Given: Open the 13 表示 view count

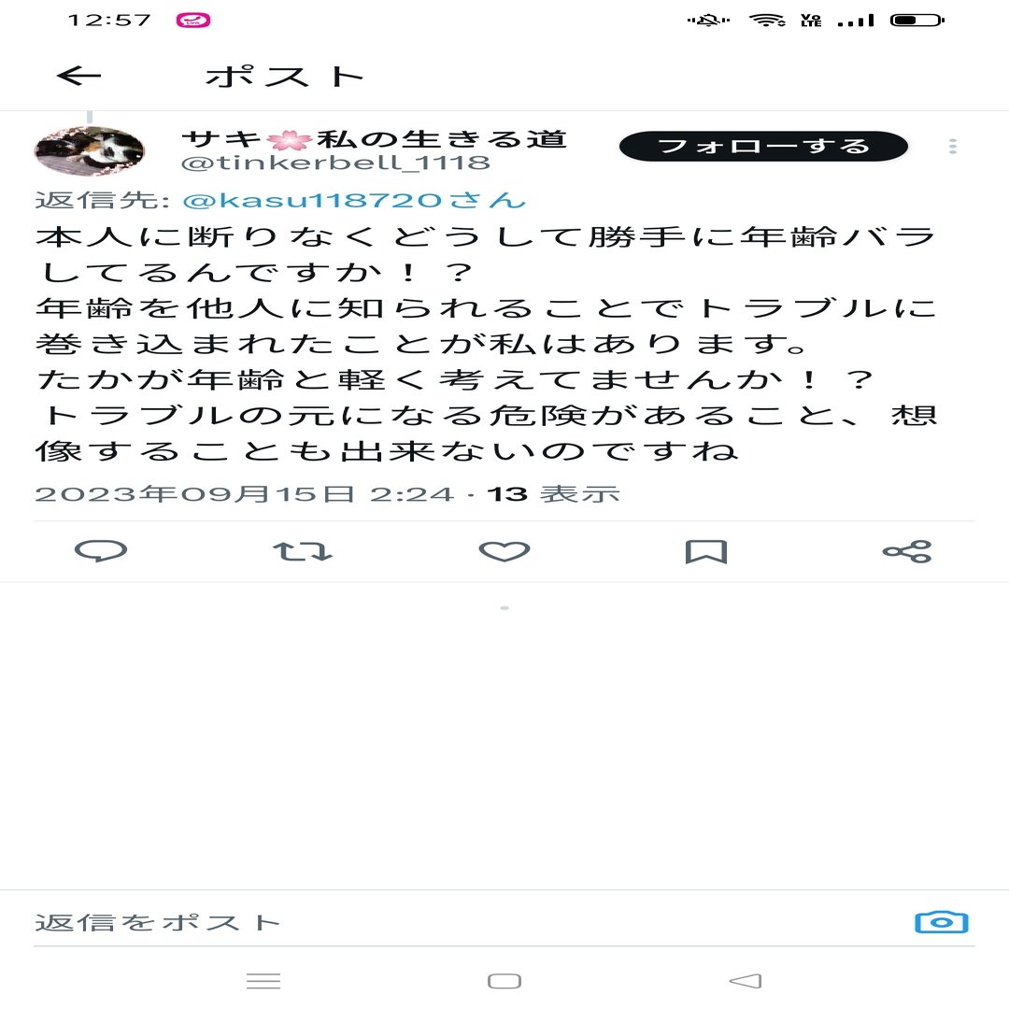Looking at the screenshot, I should [x=553, y=493].
